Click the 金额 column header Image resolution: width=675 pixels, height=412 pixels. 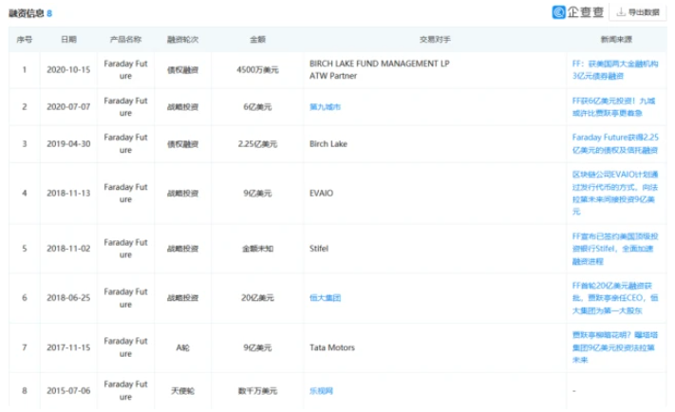(257, 41)
